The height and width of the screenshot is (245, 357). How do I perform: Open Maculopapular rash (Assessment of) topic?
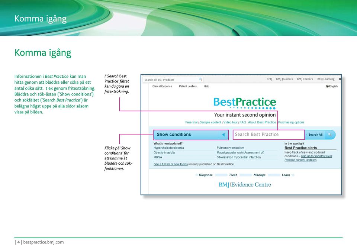tap(240, 152)
